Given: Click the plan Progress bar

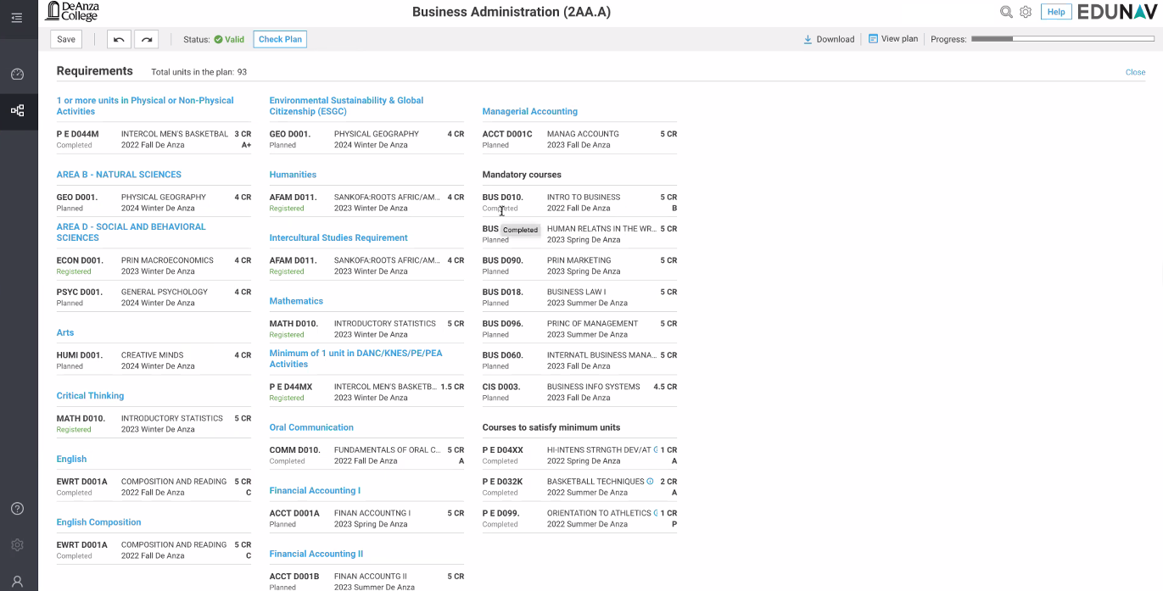Looking at the screenshot, I should pos(1060,39).
